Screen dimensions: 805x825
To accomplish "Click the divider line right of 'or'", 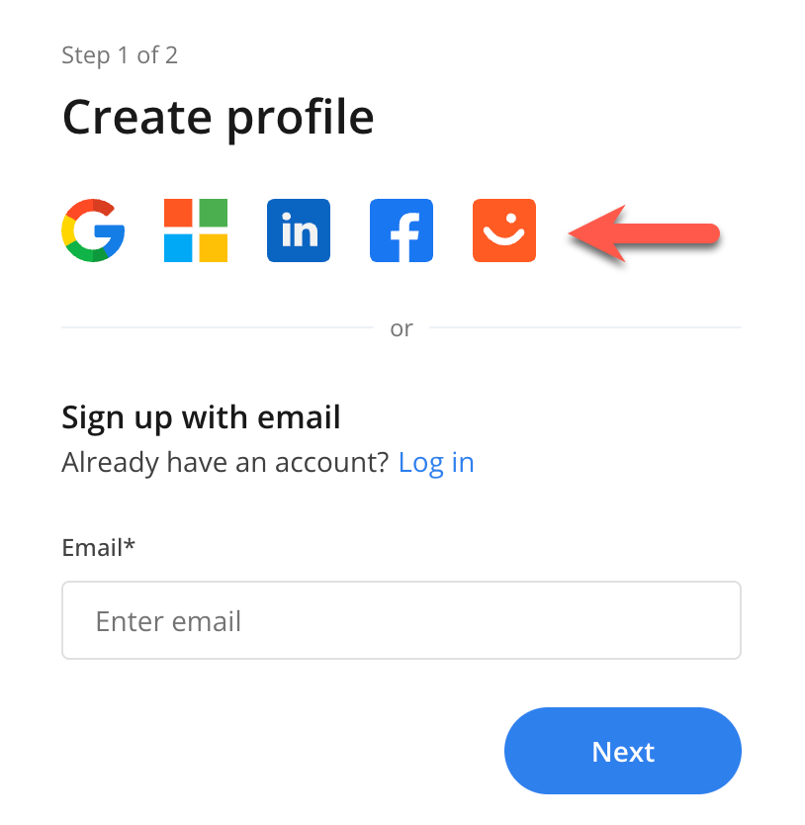I will tap(585, 327).
